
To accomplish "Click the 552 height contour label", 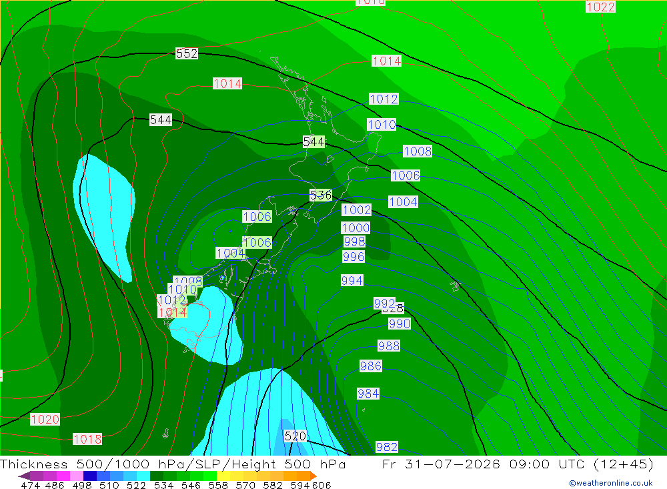I will (187, 53).
